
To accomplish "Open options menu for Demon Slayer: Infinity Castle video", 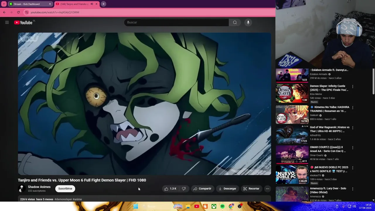I will point(353,87).
